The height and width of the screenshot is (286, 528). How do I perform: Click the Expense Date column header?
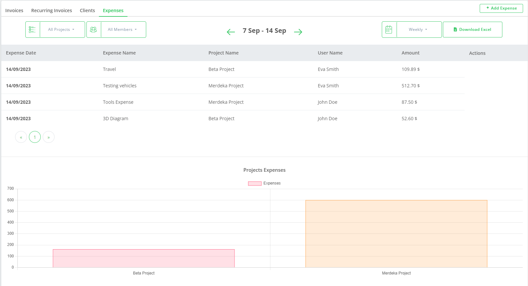[x=21, y=53]
